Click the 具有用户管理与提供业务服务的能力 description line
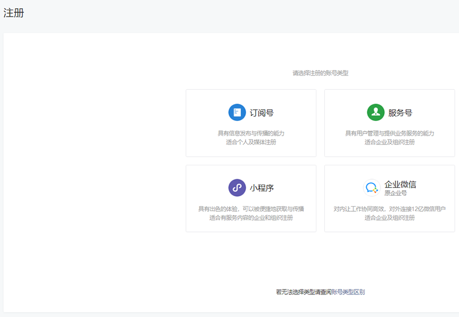Screen dimensions: 459x317 389,133
